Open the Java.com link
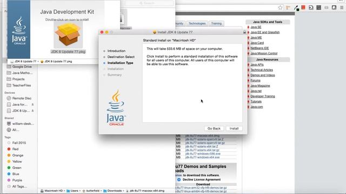The height and width of the screenshot is (194, 346). (257, 107)
